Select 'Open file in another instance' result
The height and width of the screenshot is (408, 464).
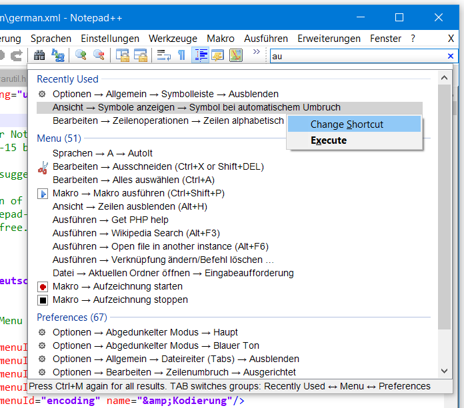coord(161,246)
